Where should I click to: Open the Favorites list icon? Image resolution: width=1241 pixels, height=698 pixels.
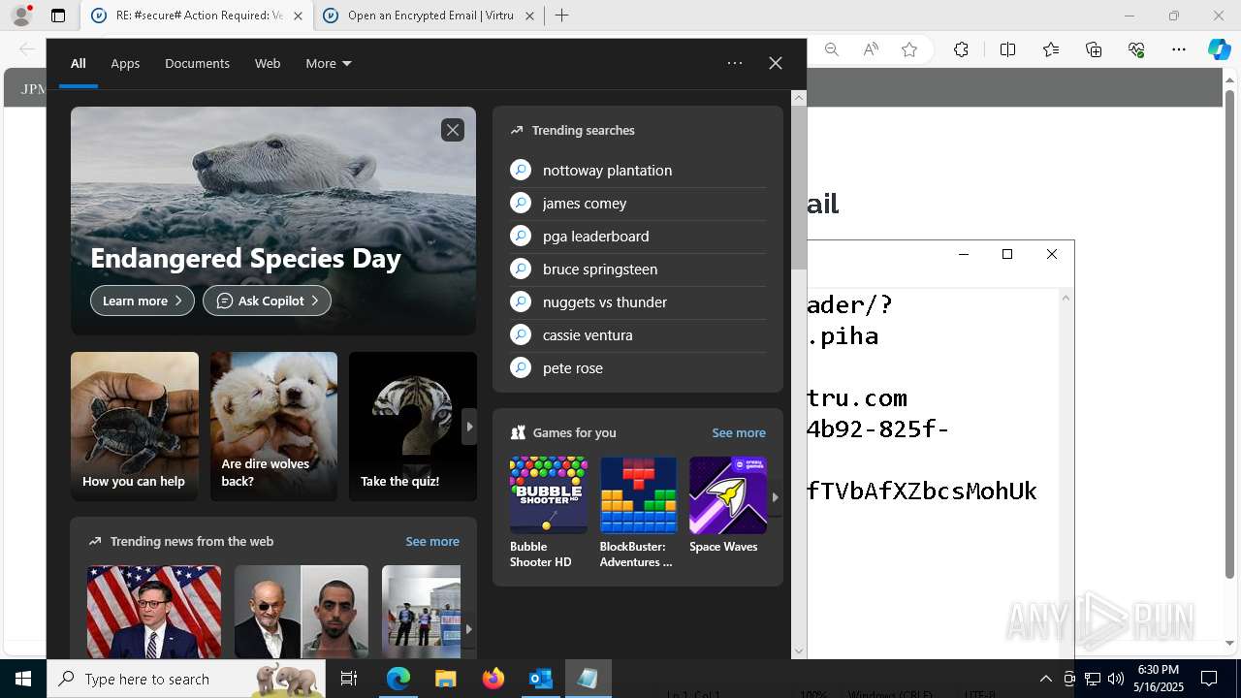coord(1051,49)
